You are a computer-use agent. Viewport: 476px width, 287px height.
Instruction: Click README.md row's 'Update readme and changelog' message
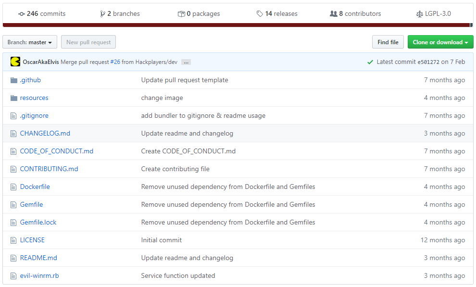[x=187, y=258]
